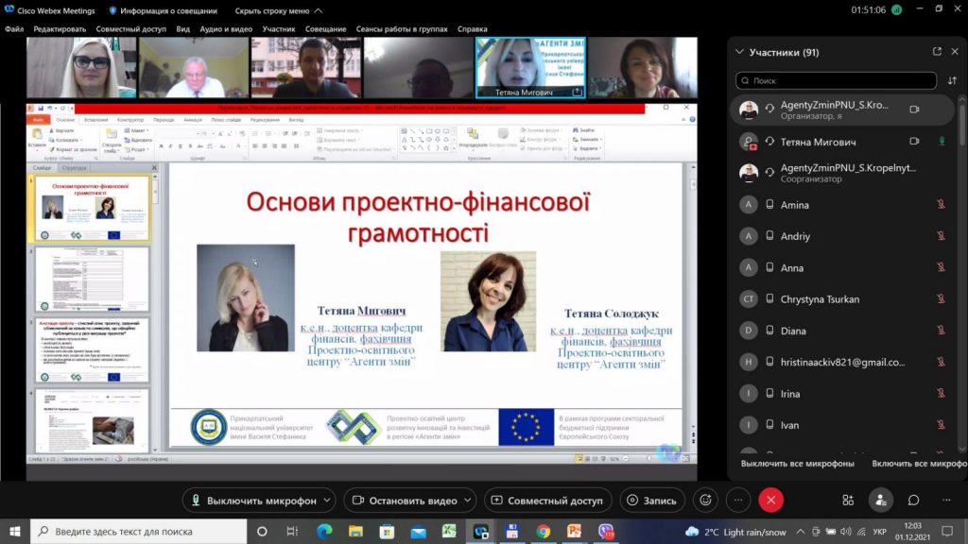The image size is (968, 544).
Task: Stop video with Остановить видео
Action: click(x=405, y=501)
